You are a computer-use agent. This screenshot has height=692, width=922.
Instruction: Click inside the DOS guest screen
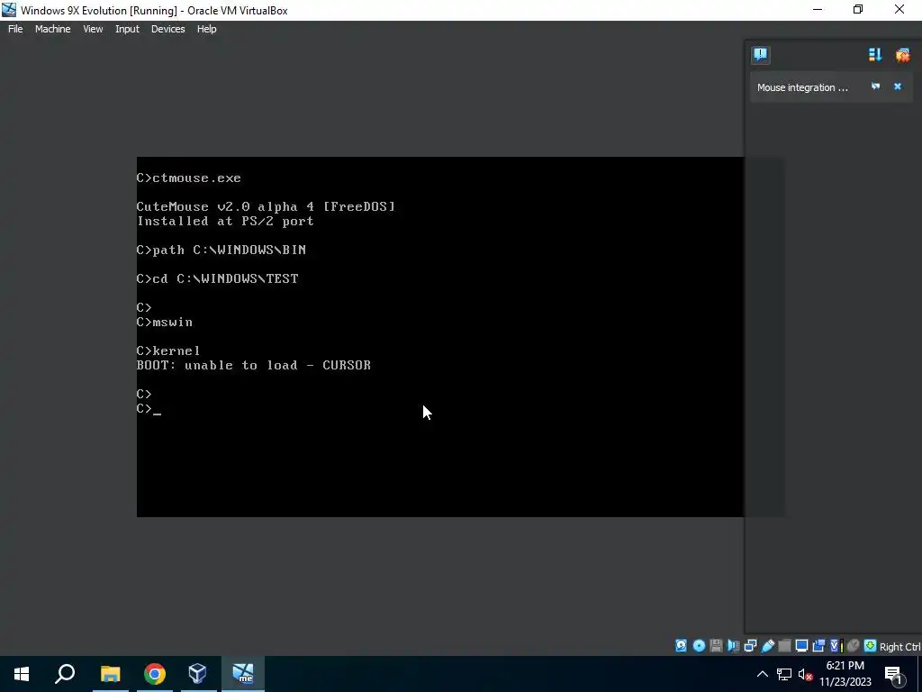point(439,337)
